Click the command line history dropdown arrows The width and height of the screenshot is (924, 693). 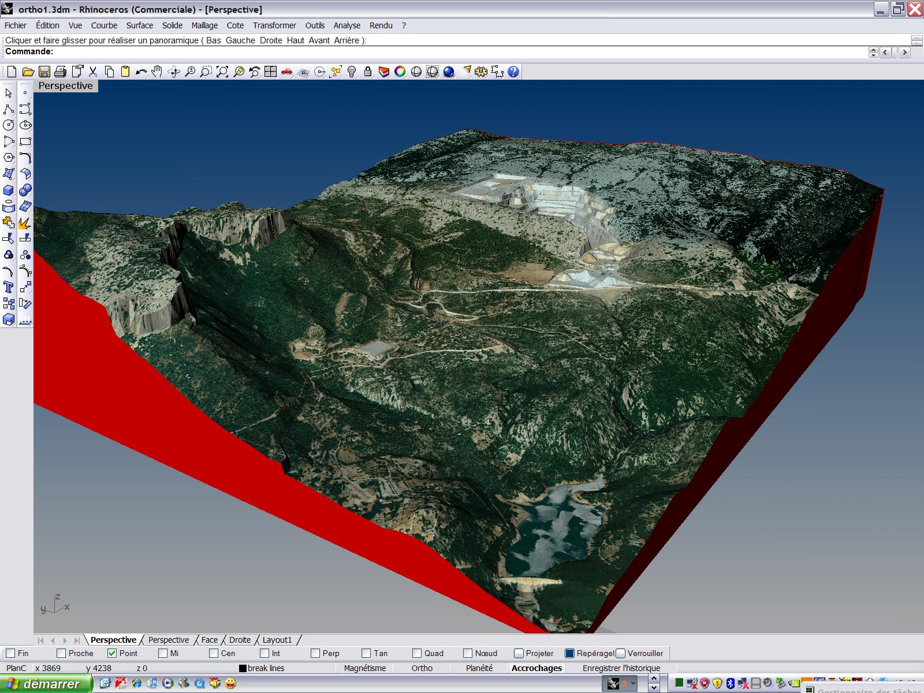pyautogui.click(x=873, y=52)
